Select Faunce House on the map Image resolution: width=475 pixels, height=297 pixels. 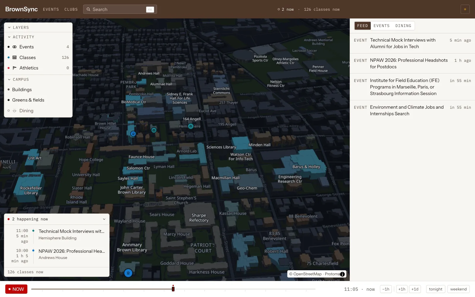click(x=142, y=157)
